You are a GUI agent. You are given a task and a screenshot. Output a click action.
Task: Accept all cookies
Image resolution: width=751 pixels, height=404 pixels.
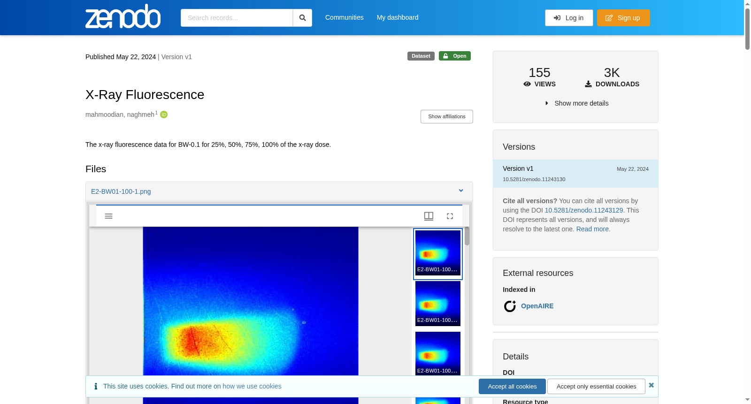coord(512,387)
